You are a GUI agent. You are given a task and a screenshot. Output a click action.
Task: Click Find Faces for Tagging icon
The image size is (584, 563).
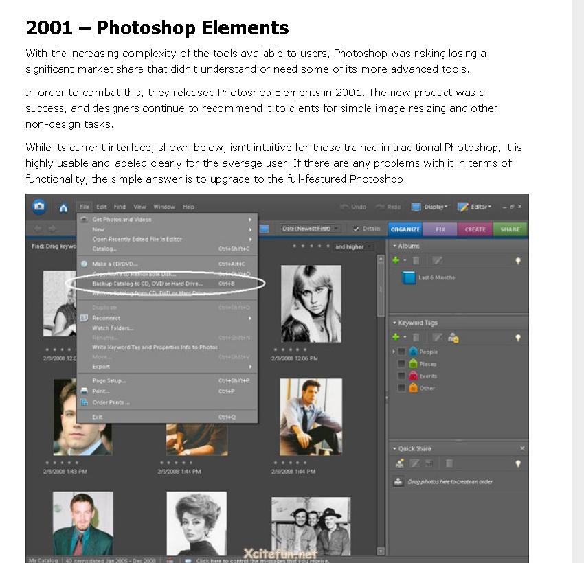pyautogui.click(x=453, y=338)
